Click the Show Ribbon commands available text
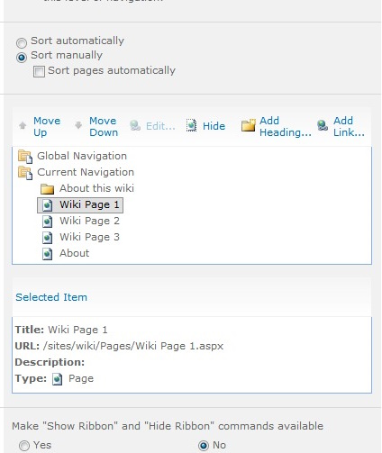The width and height of the screenshot is (382, 453). pos(168,426)
